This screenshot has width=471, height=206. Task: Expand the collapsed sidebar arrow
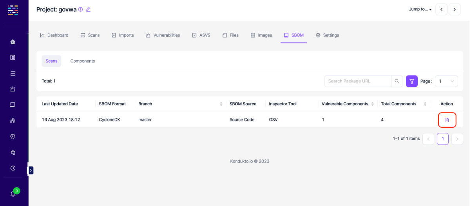31,170
